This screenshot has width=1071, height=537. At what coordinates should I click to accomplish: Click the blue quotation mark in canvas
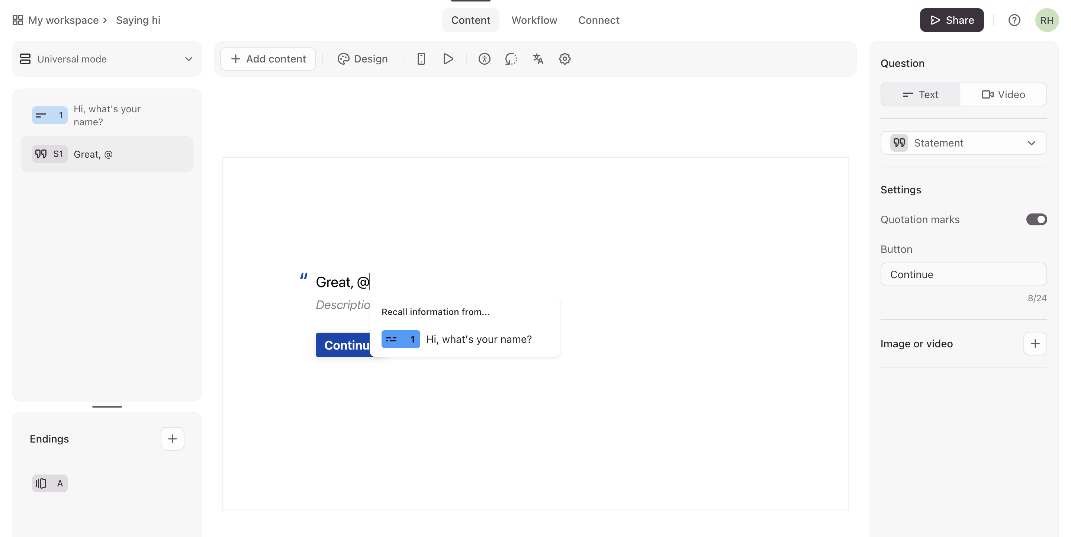pyautogui.click(x=303, y=276)
